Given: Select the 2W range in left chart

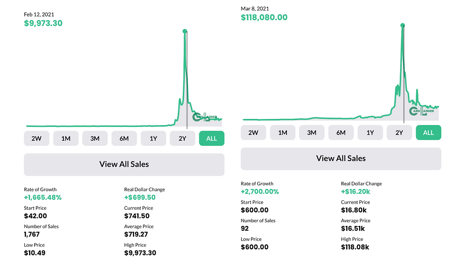Looking at the screenshot, I should coord(36,138).
